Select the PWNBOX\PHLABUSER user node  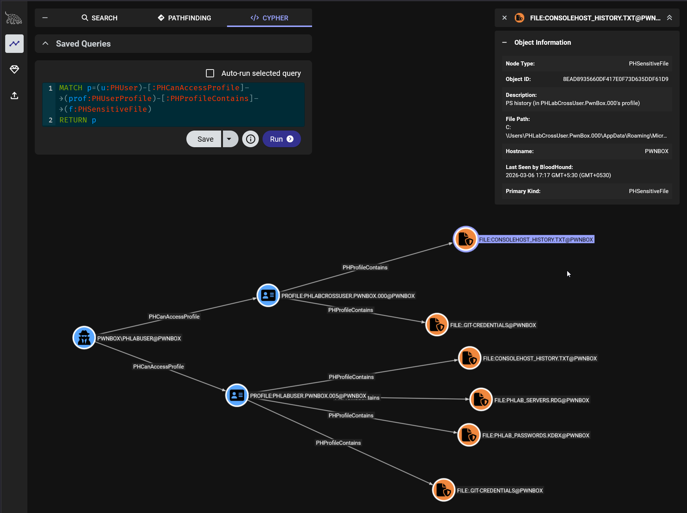click(x=84, y=338)
